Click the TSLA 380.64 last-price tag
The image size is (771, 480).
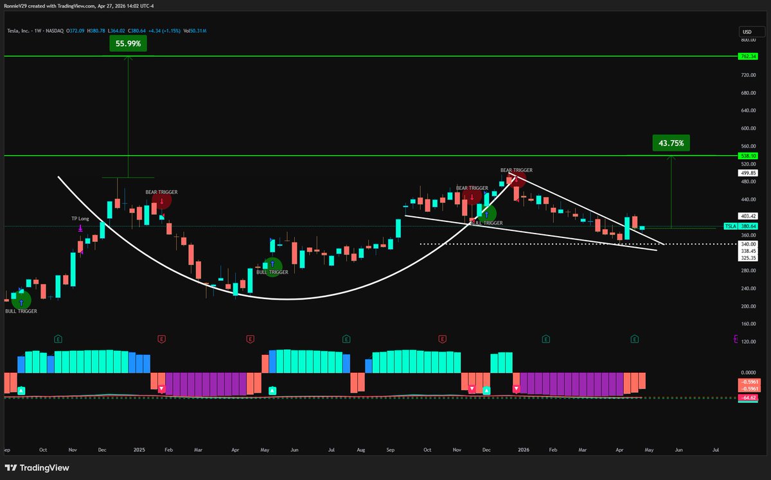coord(740,226)
